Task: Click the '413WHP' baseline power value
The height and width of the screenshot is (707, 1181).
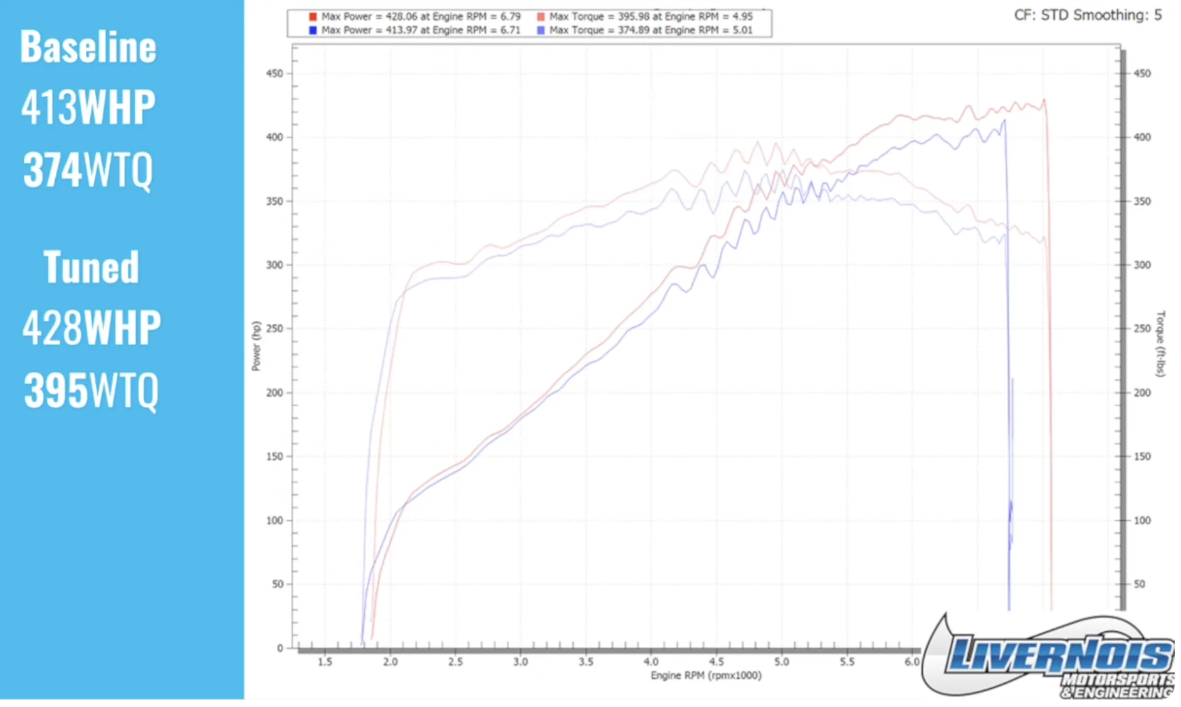Action: point(88,107)
